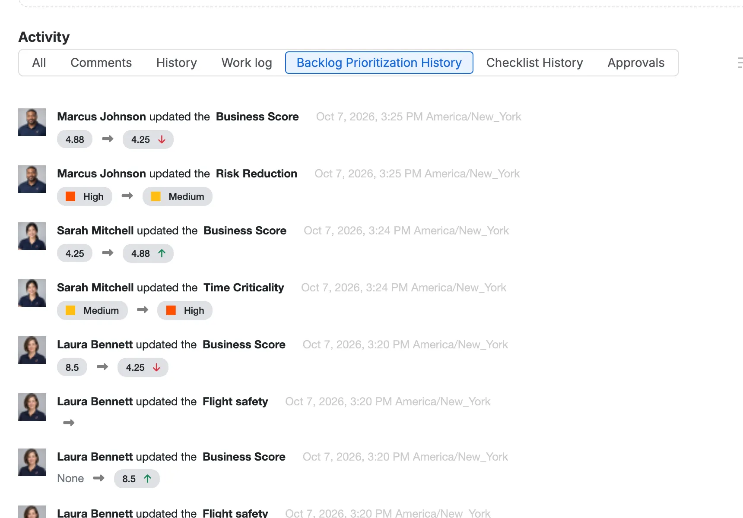Show the Work log tab
The image size is (743, 518).
click(247, 63)
